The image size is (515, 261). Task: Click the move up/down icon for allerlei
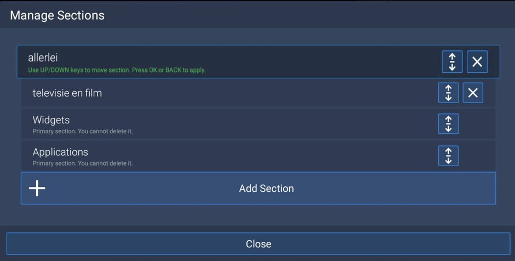point(452,61)
